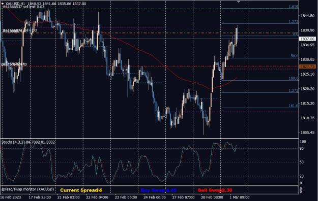Click the yellow Current Spread readout
Image resolution: width=318 pixels, height=201 pixels.
pyautogui.click(x=81, y=190)
